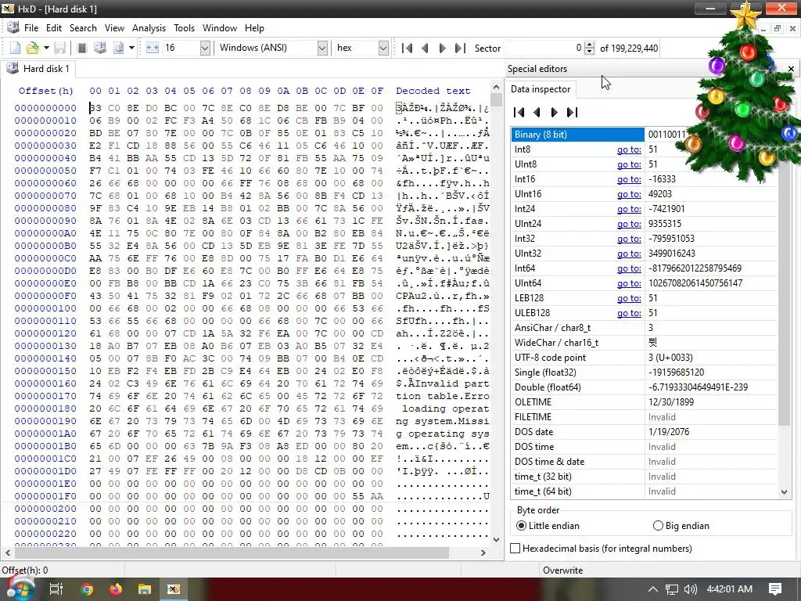Open Task View on the taskbar
Viewport: 801px width, 601px height.
coord(56,589)
